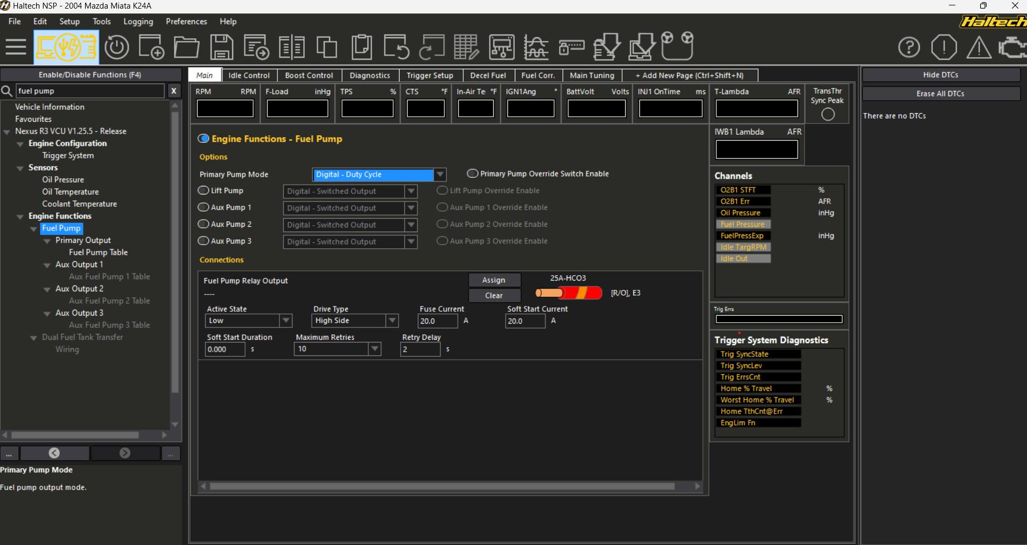The width and height of the screenshot is (1027, 545).
Task: Click the redo icon
Action: click(x=431, y=47)
